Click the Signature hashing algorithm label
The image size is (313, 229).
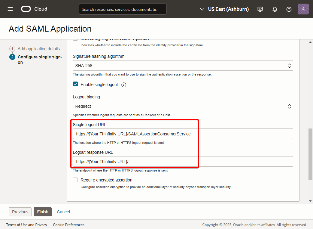coord(99,56)
